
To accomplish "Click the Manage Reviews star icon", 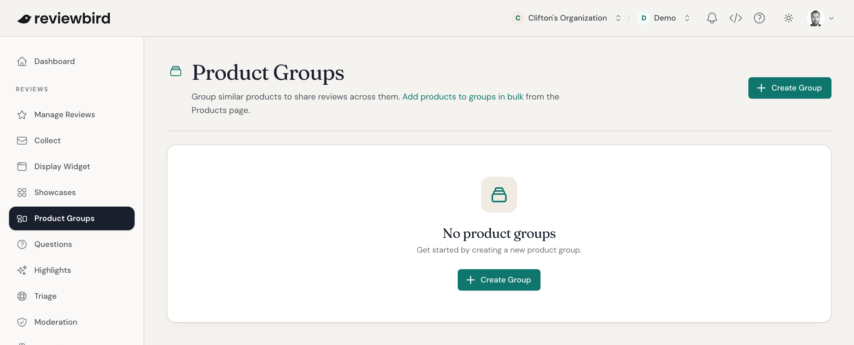I will coord(22,114).
